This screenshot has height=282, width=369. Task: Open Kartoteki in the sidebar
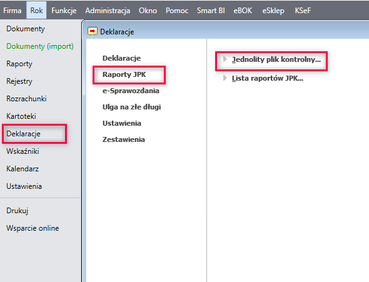coord(21,116)
